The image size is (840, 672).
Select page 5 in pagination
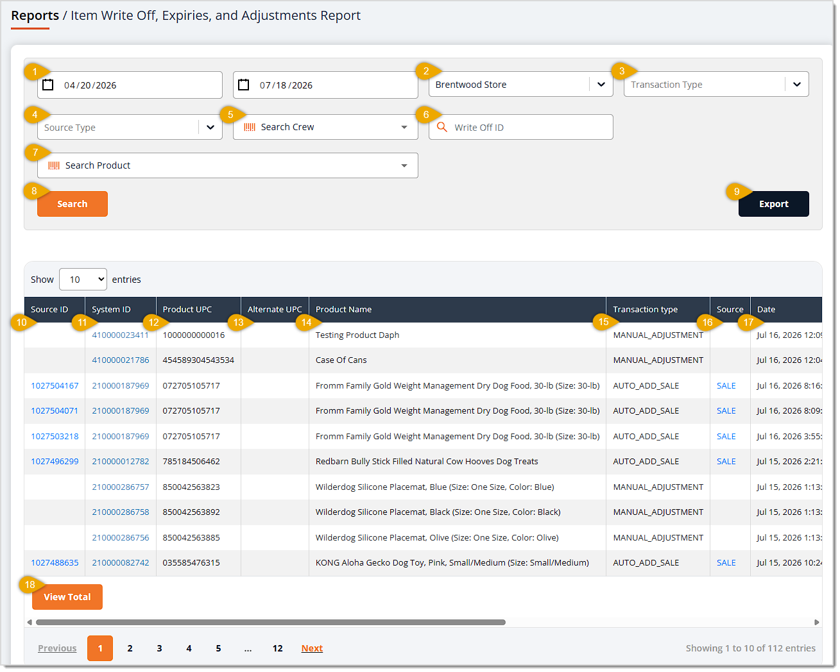(218, 648)
